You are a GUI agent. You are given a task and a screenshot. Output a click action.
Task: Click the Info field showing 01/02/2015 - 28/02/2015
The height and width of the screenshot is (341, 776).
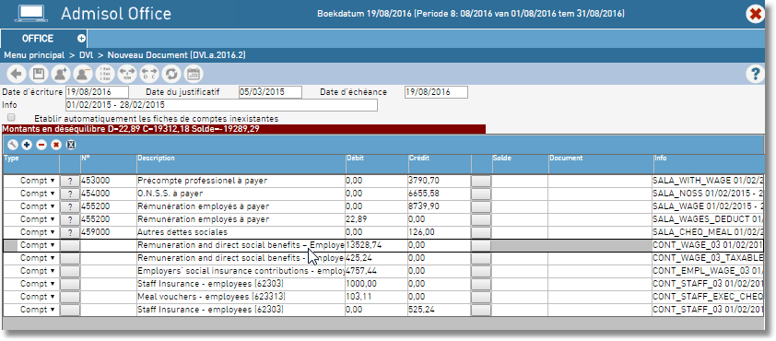tap(221, 105)
